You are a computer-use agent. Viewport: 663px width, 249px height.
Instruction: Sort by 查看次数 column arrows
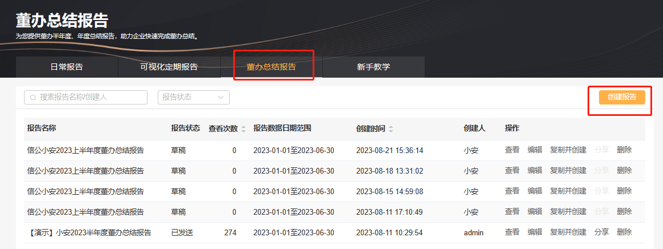click(243, 130)
